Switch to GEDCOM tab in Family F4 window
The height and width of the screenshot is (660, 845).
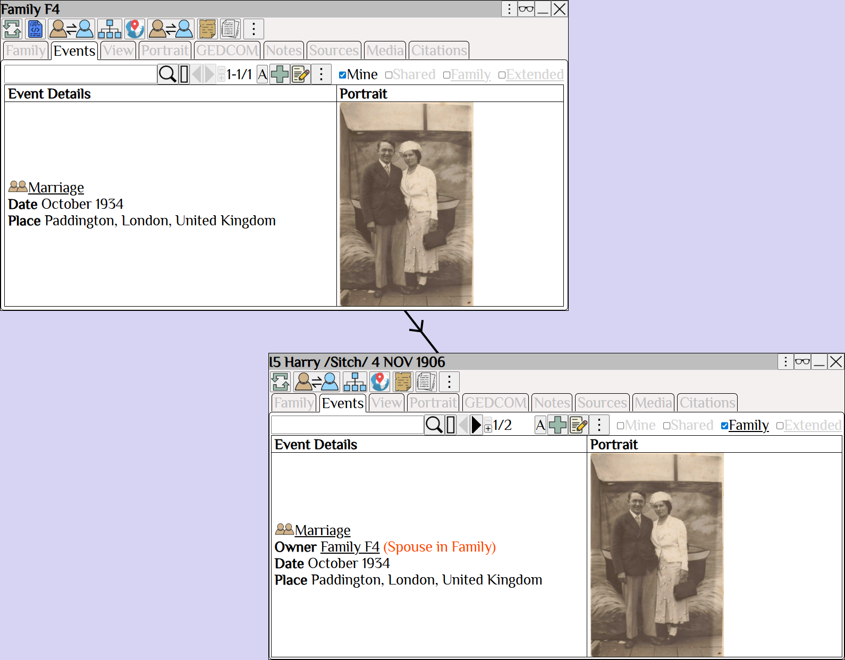[x=227, y=50]
